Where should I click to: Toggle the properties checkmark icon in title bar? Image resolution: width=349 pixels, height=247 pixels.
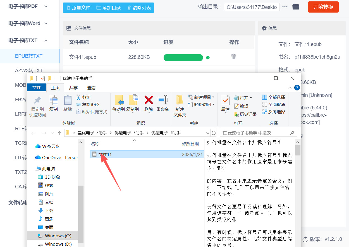(x=43, y=78)
